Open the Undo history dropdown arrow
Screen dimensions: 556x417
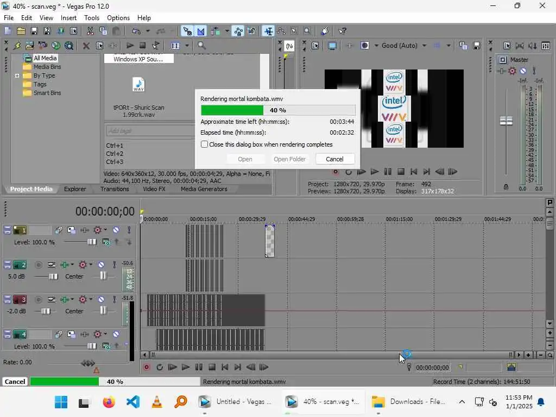click(148, 31)
